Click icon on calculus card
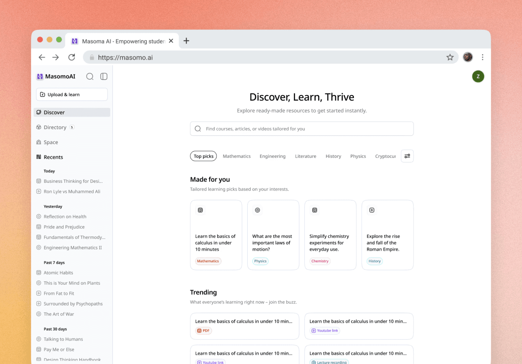The width and height of the screenshot is (522, 364). point(200,210)
